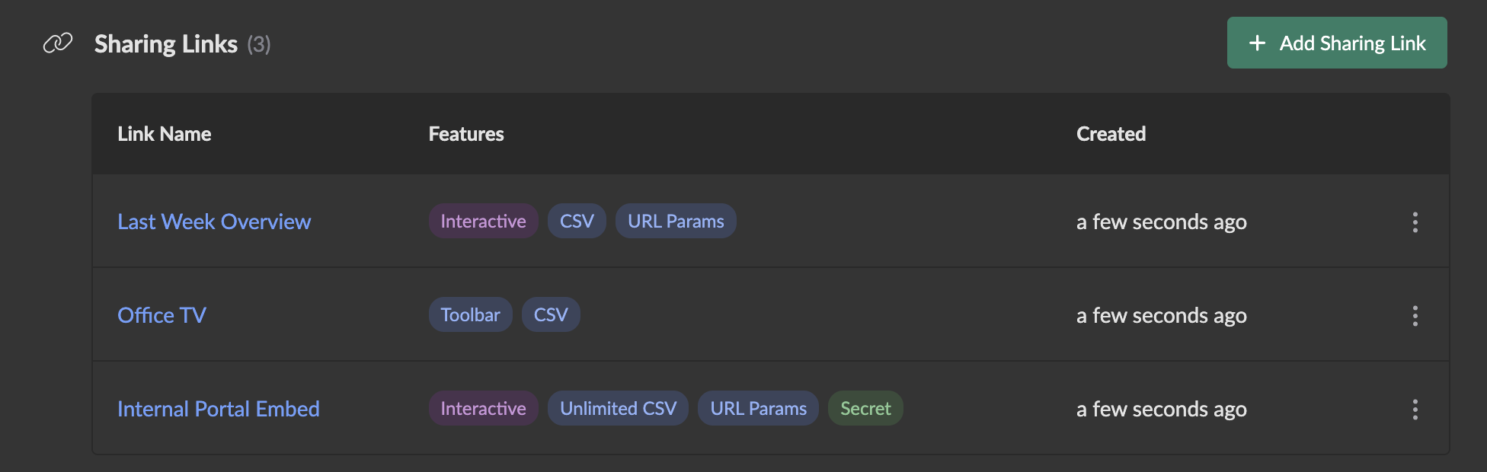Screen dimensions: 1487x472
Task: Click the Add Sharing Link button
Action: [1336, 43]
